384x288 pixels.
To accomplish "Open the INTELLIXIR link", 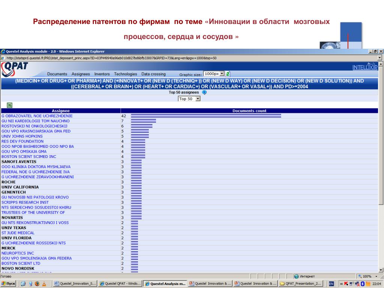I will click(x=365, y=67).
